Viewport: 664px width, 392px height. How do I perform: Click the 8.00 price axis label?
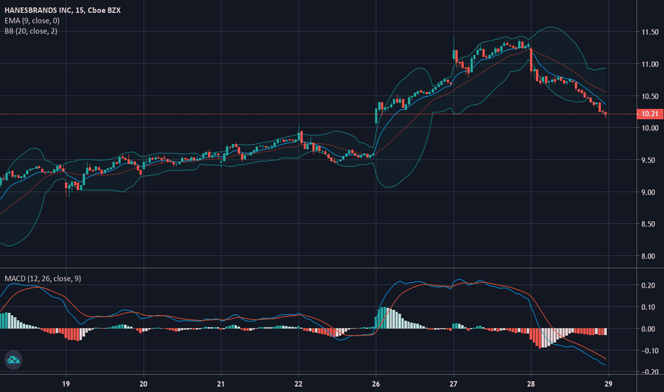(650, 256)
